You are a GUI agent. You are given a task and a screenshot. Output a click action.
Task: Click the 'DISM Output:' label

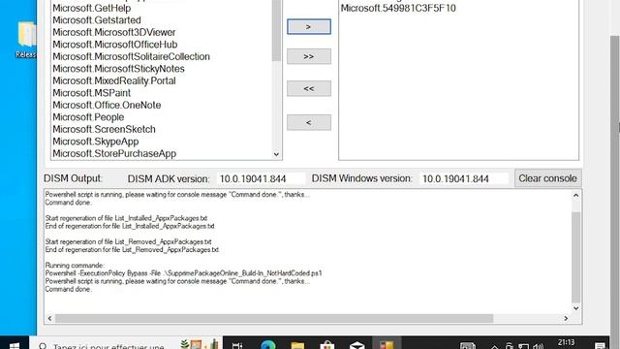tap(73, 178)
